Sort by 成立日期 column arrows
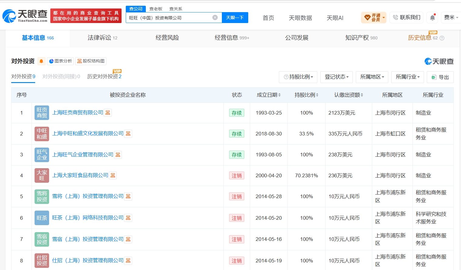Screen dimensions: 461x270 [x=279, y=95]
